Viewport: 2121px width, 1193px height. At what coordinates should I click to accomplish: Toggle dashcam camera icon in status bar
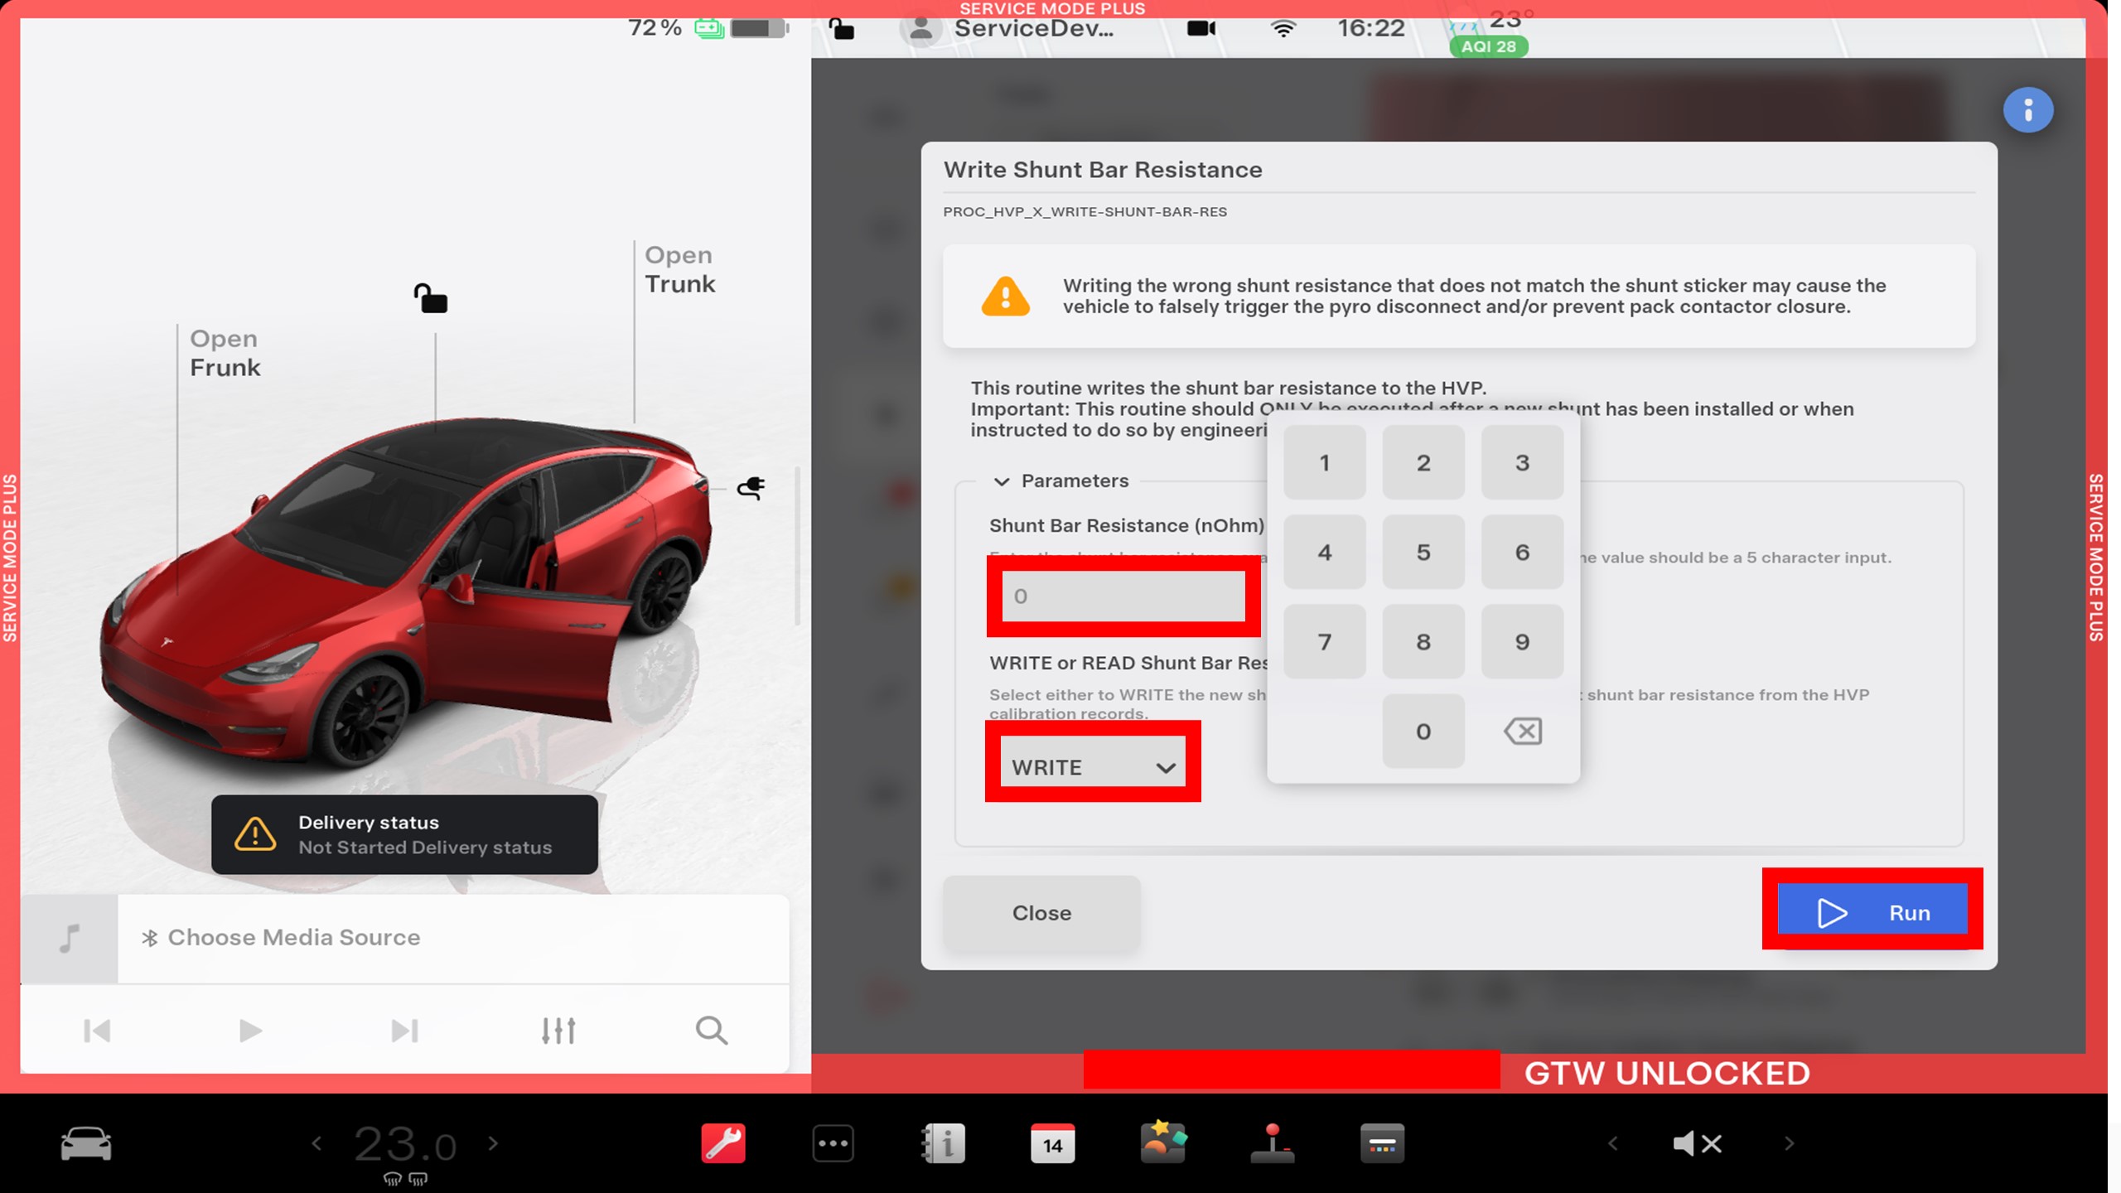[x=1201, y=29]
